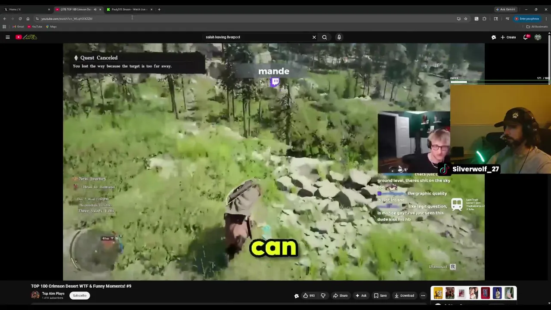Open browser home page button

pos(28,19)
